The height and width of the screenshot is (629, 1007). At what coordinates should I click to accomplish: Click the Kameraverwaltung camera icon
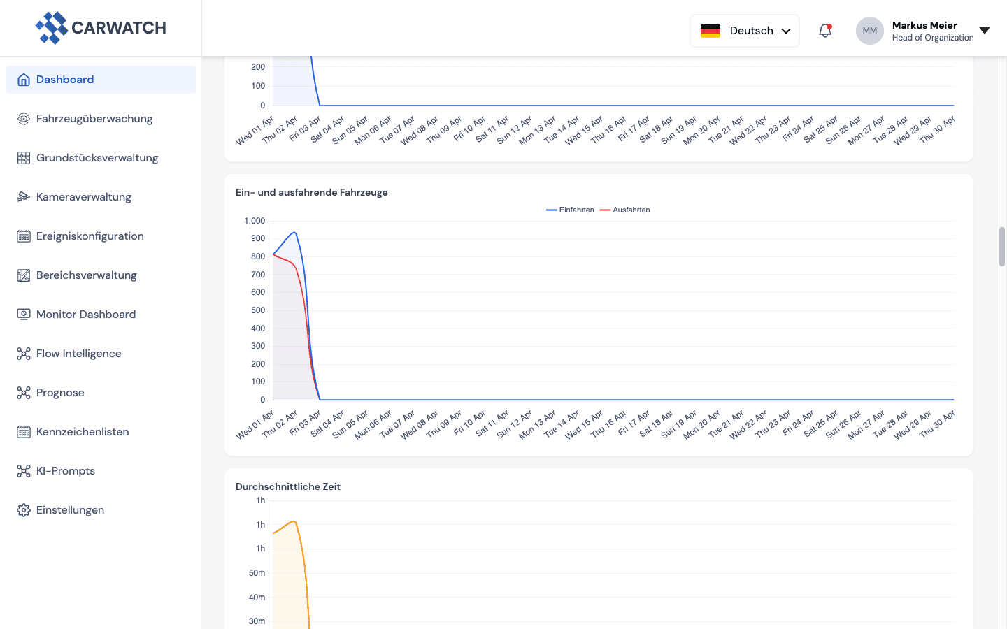pyautogui.click(x=23, y=196)
